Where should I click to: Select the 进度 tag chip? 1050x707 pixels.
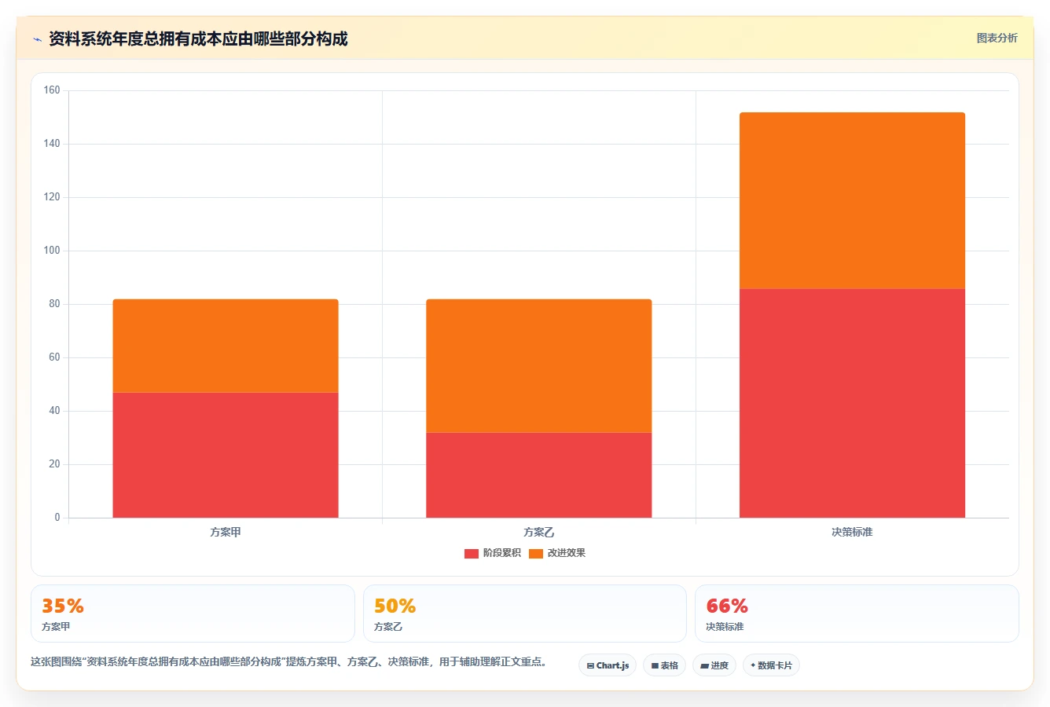coord(714,665)
